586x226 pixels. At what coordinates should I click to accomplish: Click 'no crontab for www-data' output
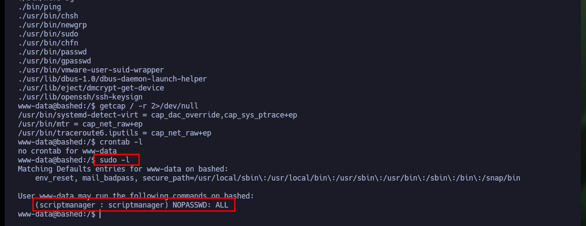(67, 151)
